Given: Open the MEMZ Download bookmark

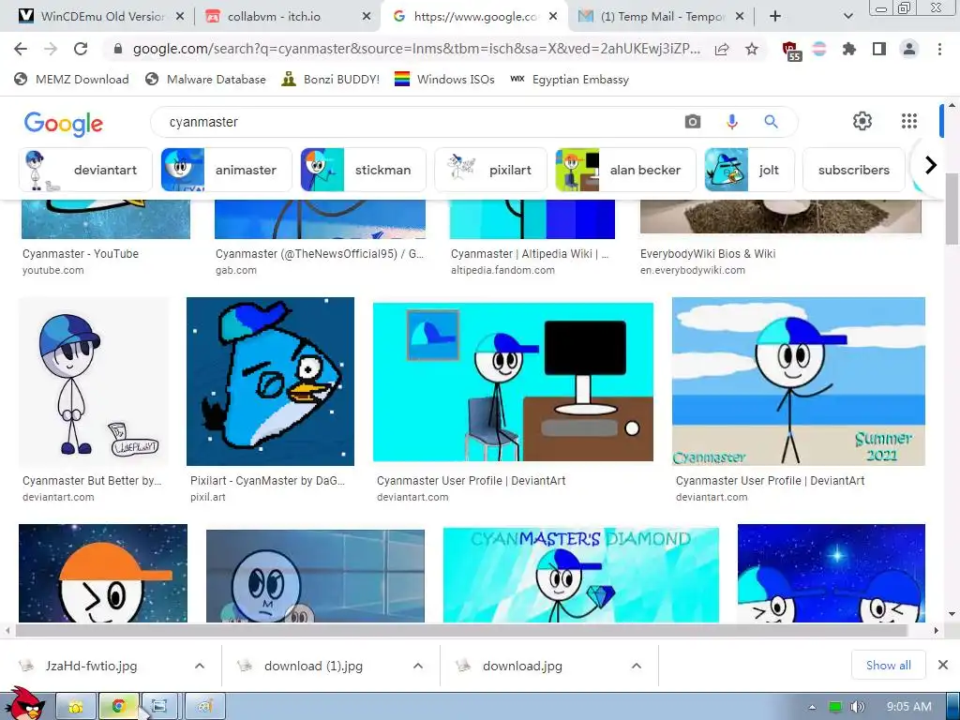Looking at the screenshot, I should (71, 79).
